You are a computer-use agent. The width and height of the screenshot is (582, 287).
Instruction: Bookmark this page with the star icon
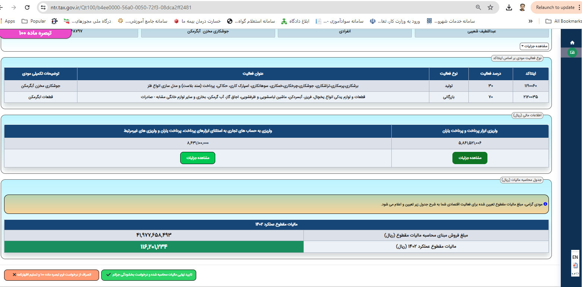click(490, 7)
